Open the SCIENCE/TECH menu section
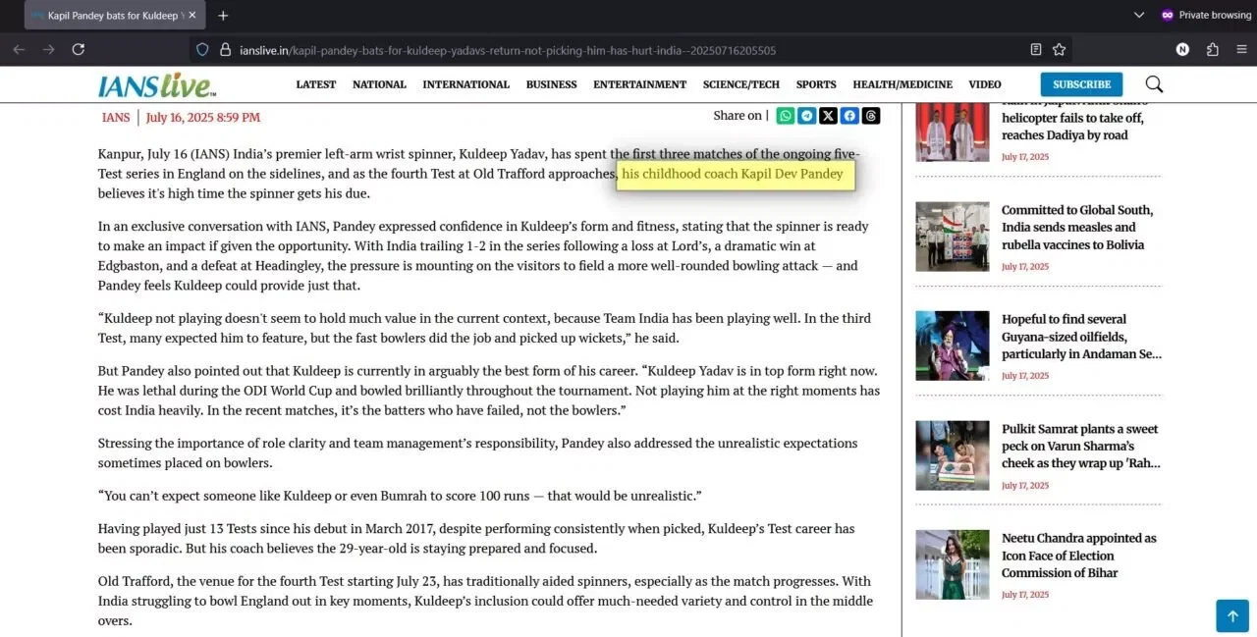1257x637 pixels. pos(741,84)
